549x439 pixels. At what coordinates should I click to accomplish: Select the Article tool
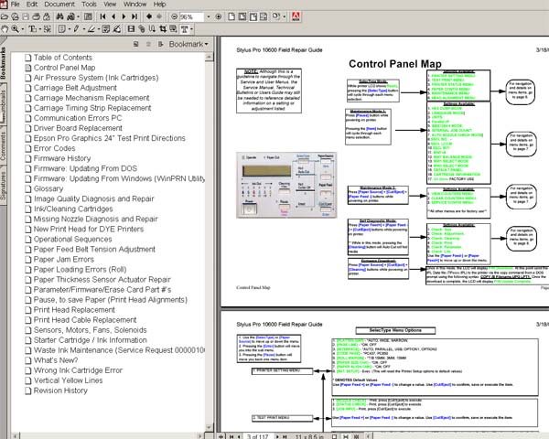[x=152, y=28]
